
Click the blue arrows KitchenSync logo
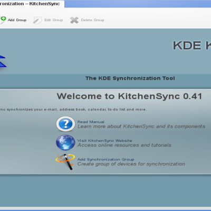(3, 61)
